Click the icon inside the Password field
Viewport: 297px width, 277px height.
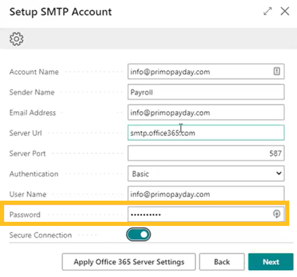tap(277, 214)
